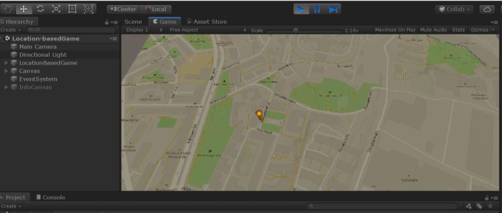Select the Hand tool
Viewport: 502px width, 213px height.
tap(8, 9)
